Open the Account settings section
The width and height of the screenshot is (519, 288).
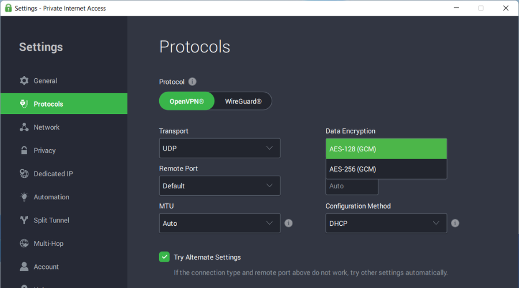46,267
